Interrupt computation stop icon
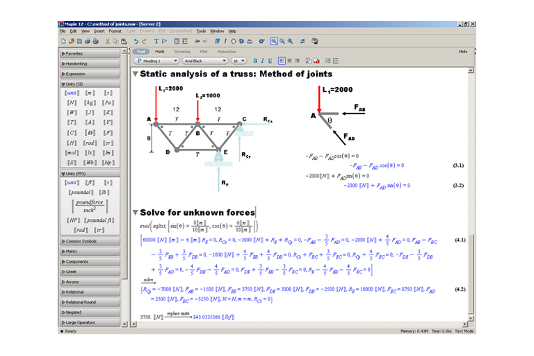 click(234, 41)
